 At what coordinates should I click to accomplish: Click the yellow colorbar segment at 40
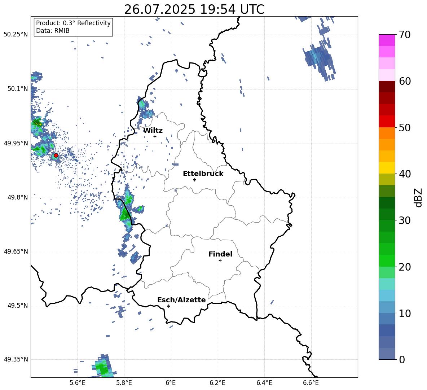(x=387, y=168)
